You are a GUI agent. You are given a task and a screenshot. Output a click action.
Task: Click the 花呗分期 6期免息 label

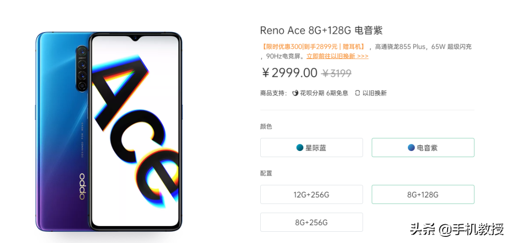tap(324, 93)
